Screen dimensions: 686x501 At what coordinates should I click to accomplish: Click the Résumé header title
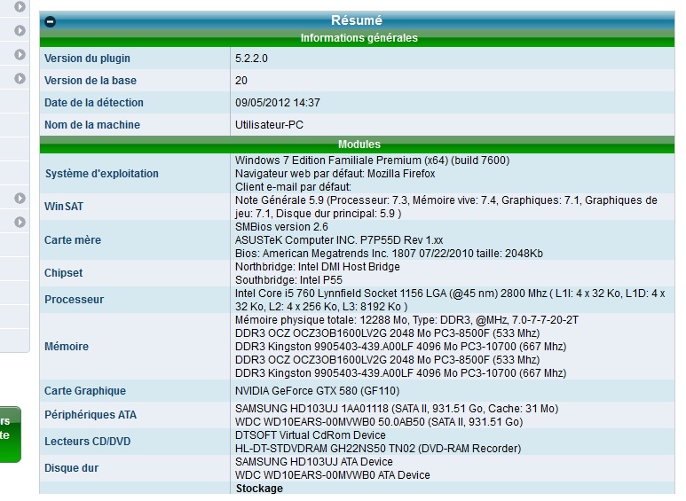[x=356, y=20]
